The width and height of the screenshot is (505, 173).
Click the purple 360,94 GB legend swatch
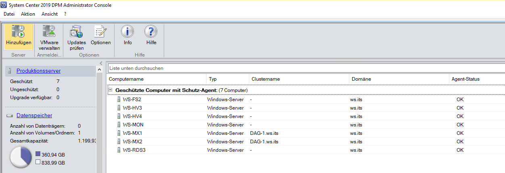[x=38, y=154]
